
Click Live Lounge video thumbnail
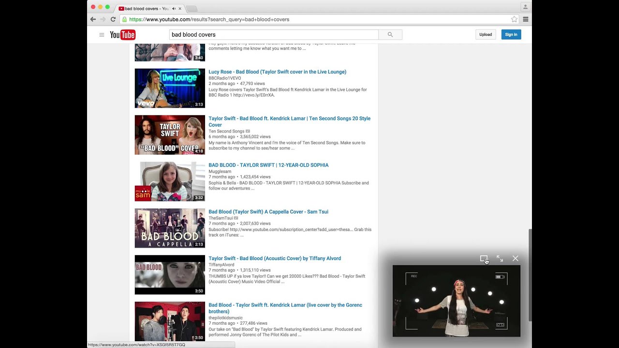tap(170, 88)
